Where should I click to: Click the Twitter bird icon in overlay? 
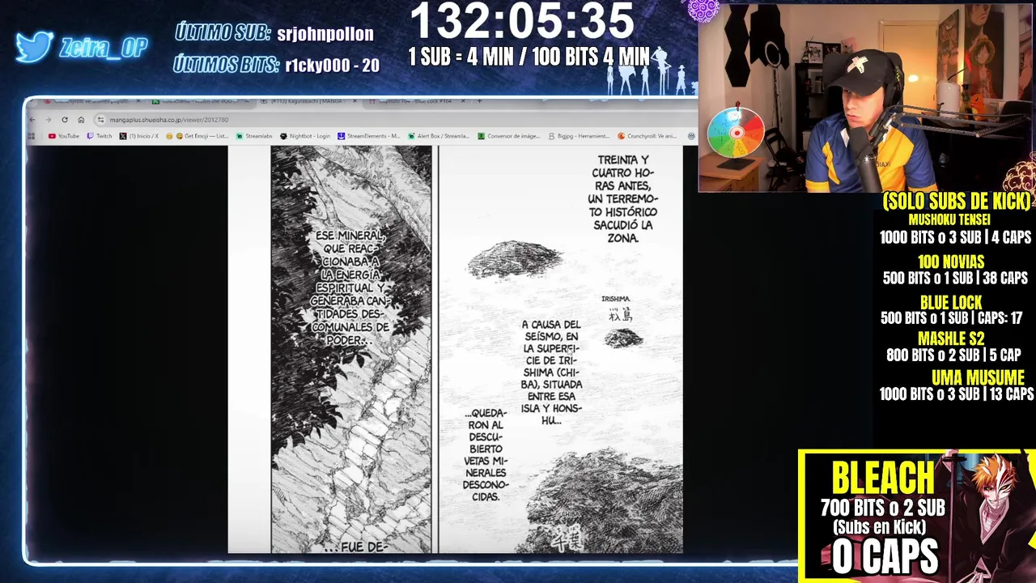click(34, 47)
